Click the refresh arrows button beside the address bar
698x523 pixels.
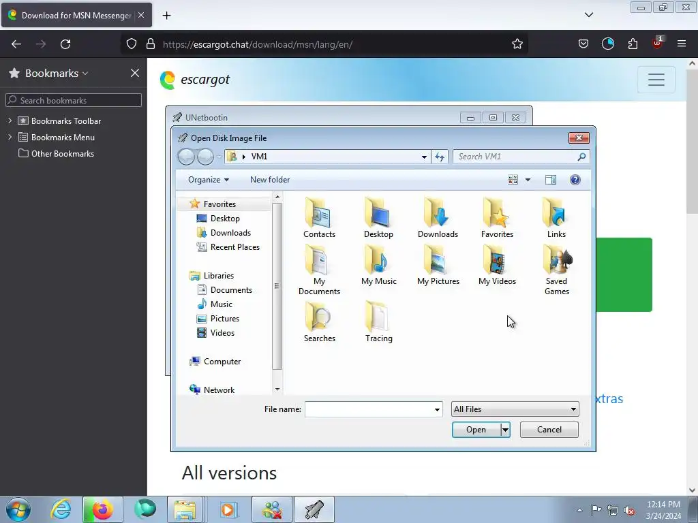pyautogui.click(x=440, y=157)
